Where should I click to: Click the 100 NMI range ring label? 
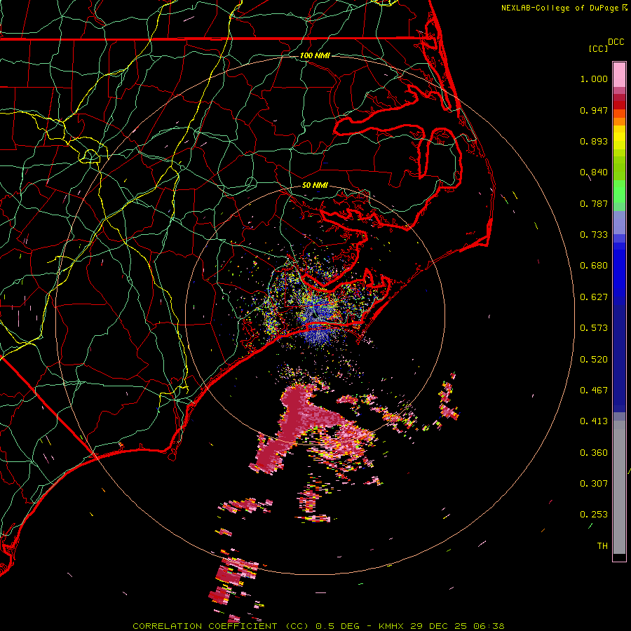coord(315,55)
